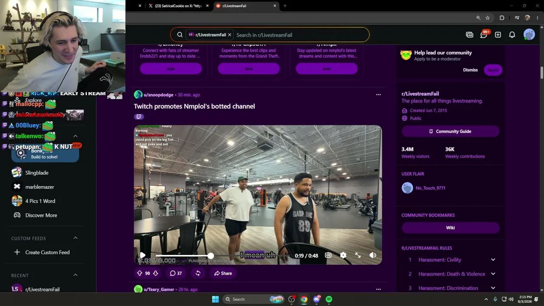
Task: Open Reddit chat with 99+ badge
Action: (x=484, y=35)
